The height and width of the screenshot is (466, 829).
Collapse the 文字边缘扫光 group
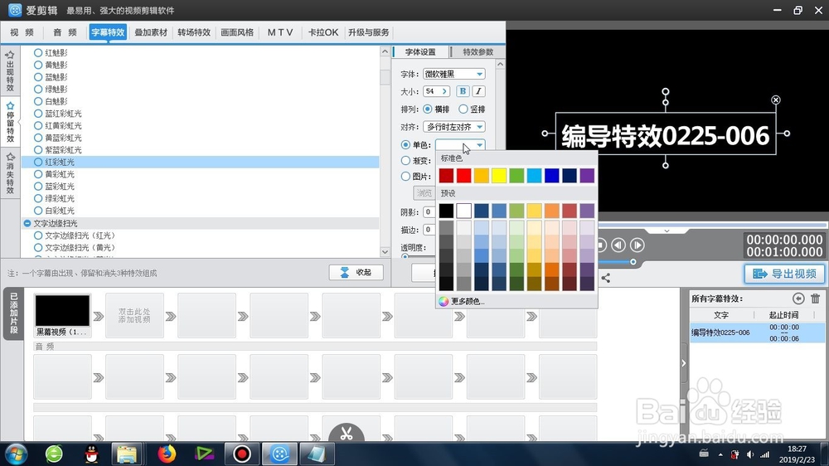pos(27,223)
